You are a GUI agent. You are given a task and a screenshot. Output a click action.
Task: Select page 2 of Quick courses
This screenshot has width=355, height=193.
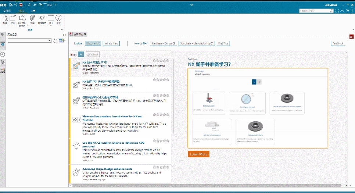pos(259,82)
